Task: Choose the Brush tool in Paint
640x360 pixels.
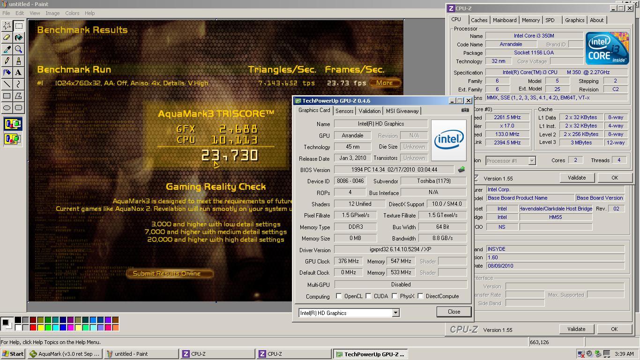Action: [19, 61]
